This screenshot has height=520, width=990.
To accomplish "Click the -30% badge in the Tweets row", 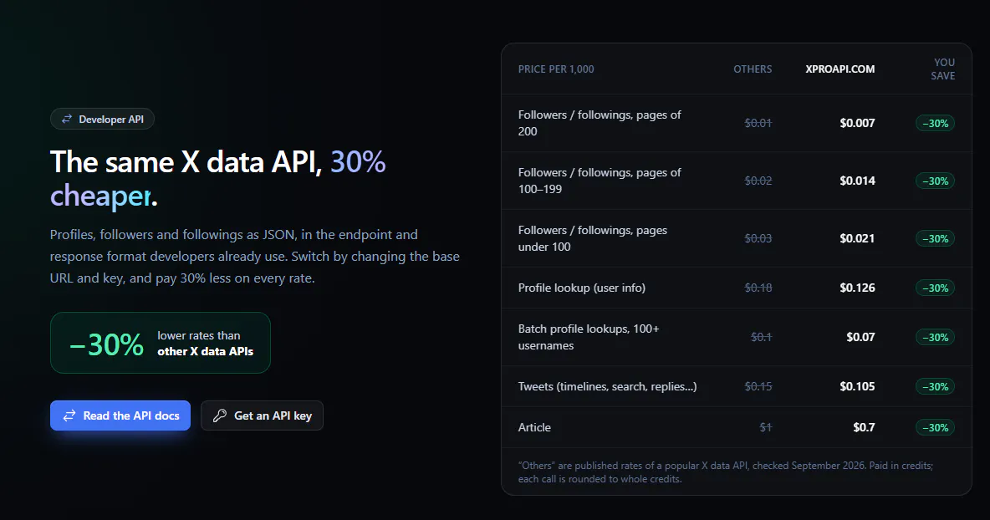I will 935,386.
